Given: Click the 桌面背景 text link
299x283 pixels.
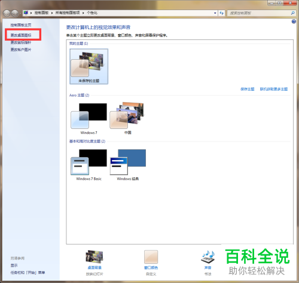Looking at the screenshot, I should [x=94, y=267].
